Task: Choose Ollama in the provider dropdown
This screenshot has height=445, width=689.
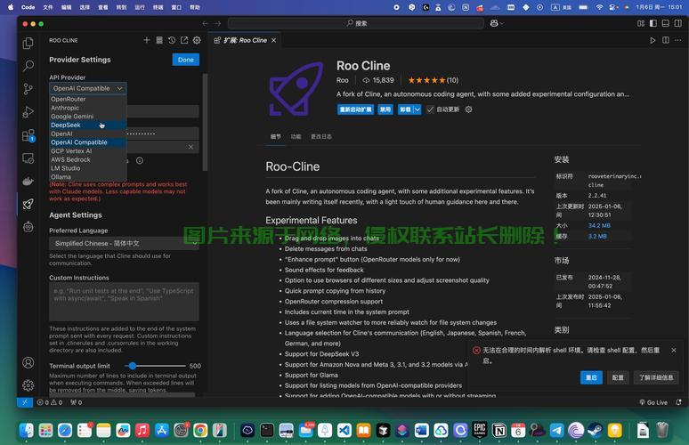Action: pos(61,177)
